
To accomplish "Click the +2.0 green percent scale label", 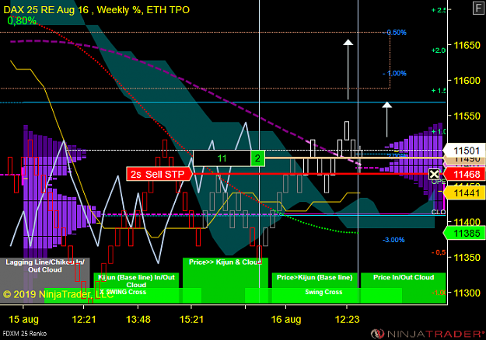I will tap(439, 50).
